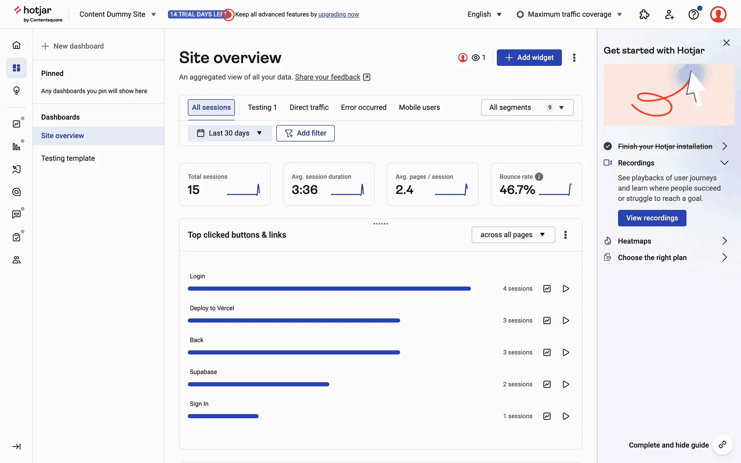Play recordings for the Login row

tap(566, 289)
